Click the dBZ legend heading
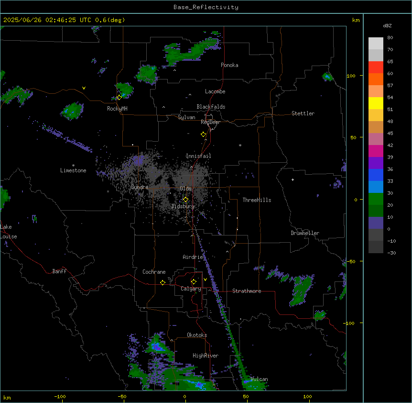 387,25
